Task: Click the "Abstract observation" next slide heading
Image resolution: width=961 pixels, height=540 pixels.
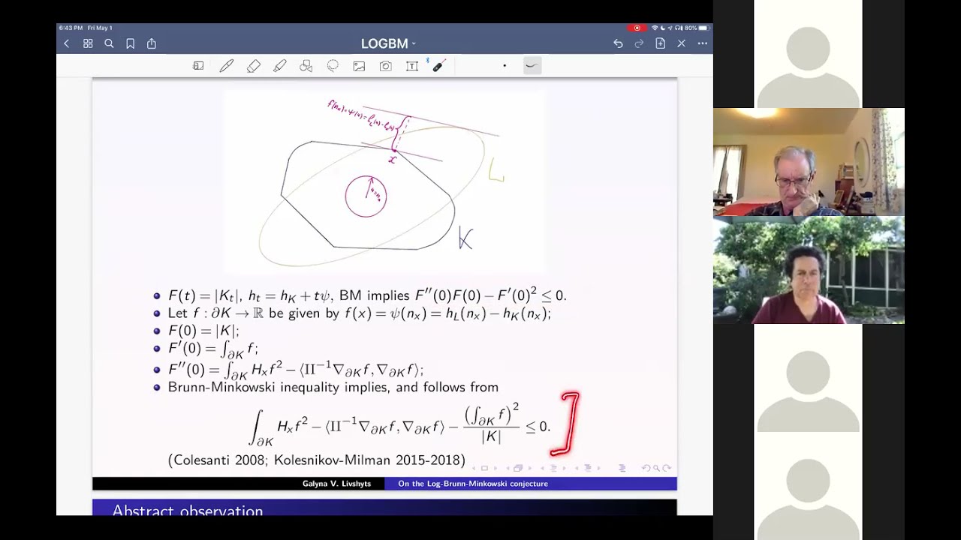Action: point(188,511)
